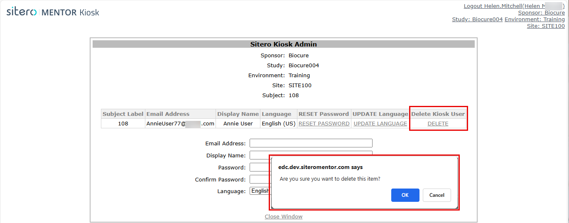Screen dimensions: 569x223
Task: Select the Subject Label column header
Action: (123, 114)
